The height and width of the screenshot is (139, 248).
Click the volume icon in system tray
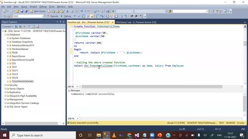pyautogui.click(x=205, y=135)
